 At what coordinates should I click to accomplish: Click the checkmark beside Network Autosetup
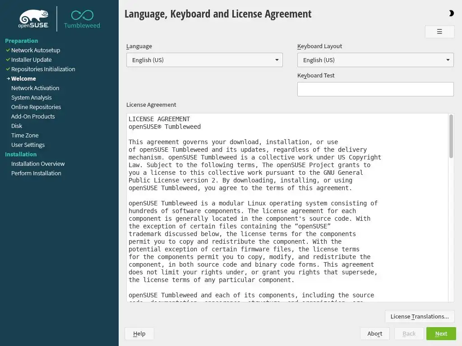(x=8, y=50)
